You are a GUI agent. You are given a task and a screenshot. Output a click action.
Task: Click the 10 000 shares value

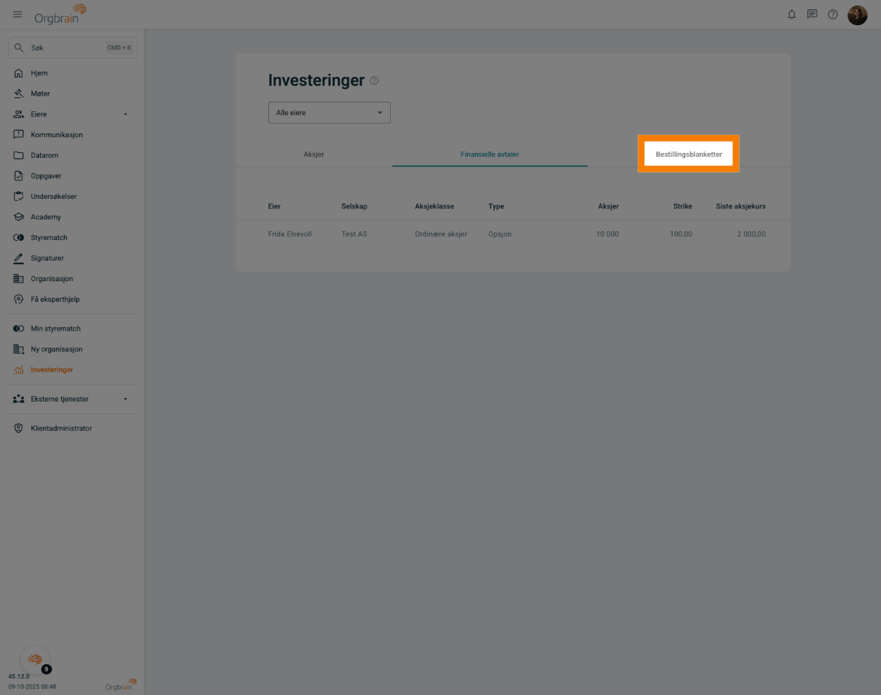point(607,234)
